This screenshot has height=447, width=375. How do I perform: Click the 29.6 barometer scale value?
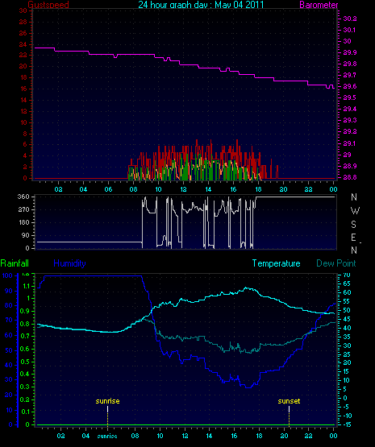tap(350, 86)
